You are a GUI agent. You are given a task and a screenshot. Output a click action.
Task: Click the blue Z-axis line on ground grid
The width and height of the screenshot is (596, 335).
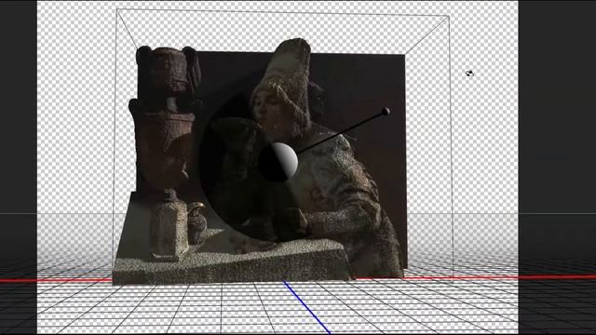306,307
